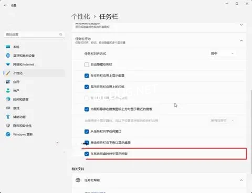The image size is (252, 193).
Task: Uncheck 在系统托盘时钟中显示秒数
Action: (x=87, y=154)
